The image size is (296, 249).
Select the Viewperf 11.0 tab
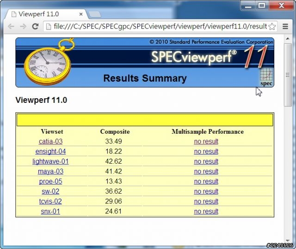[x=46, y=14]
